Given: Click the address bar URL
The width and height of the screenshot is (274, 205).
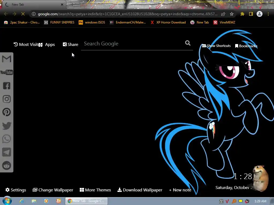Looking at the screenshot, I should coord(128,14).
